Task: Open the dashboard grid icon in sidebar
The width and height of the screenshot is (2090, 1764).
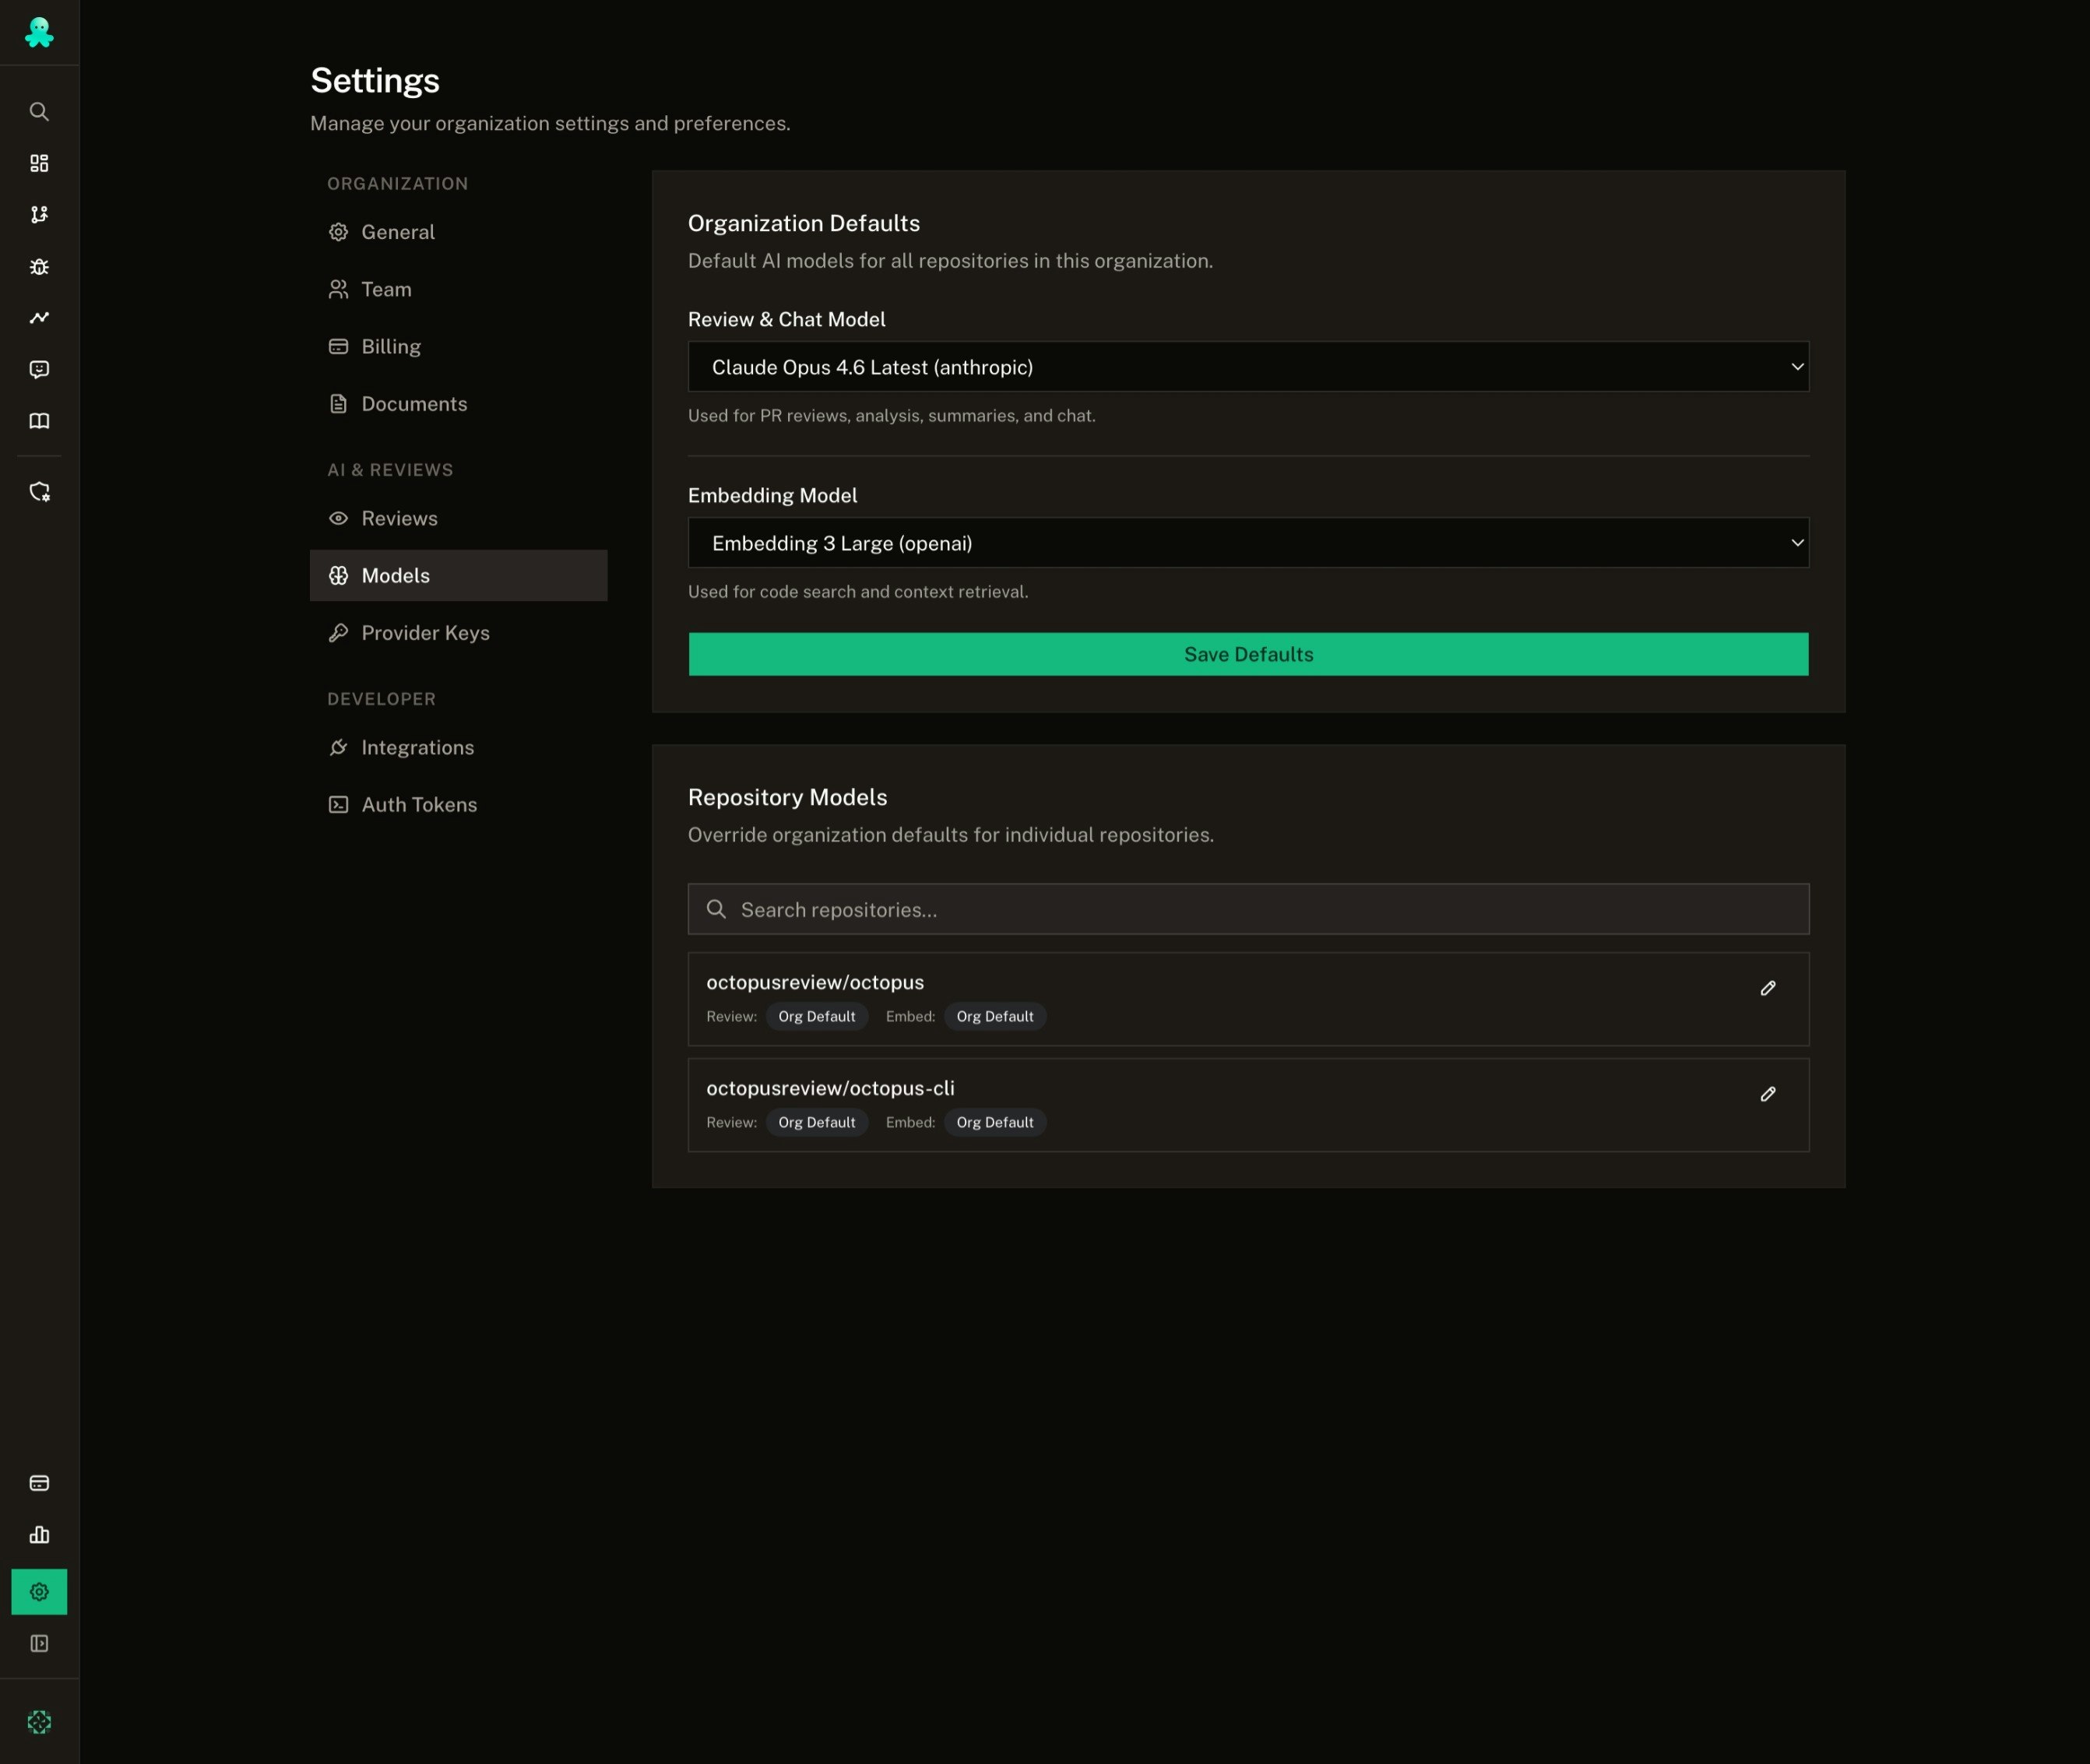Action: coord(39,163)
